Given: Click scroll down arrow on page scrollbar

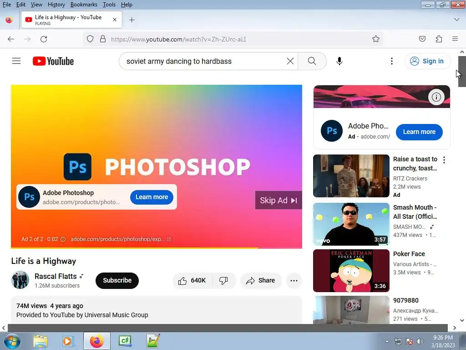Looking at the screenshot, I should click(462, 320).
